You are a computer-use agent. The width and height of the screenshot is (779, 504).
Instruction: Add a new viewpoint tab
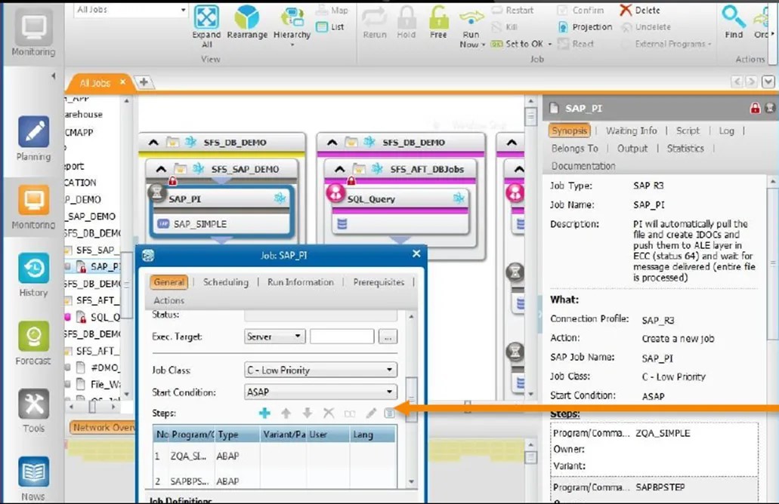[x=144, y=81]
